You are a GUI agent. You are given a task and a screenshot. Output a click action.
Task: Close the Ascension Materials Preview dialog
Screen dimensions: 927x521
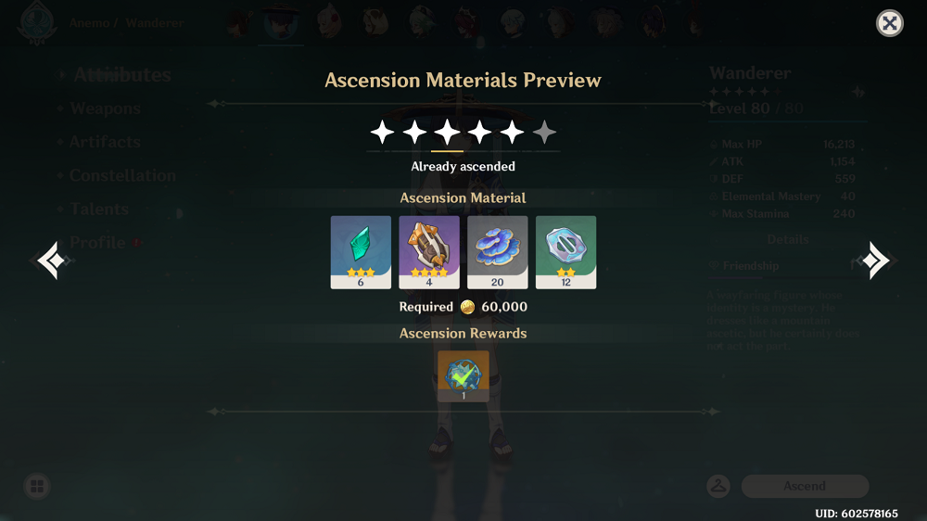tap(889, 24)
